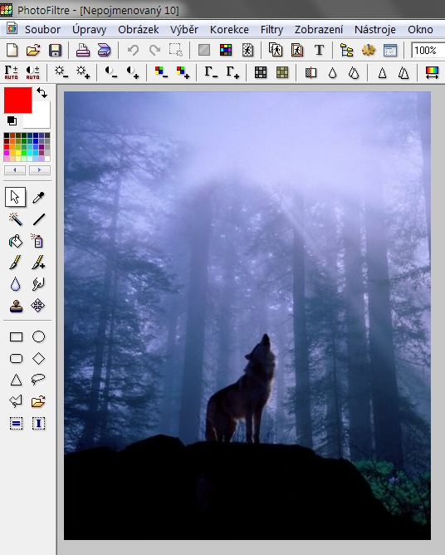The image size is (445, 555).
Task: Create a new image with New icon
Action: pyautogui.click(x=12, y=50)
